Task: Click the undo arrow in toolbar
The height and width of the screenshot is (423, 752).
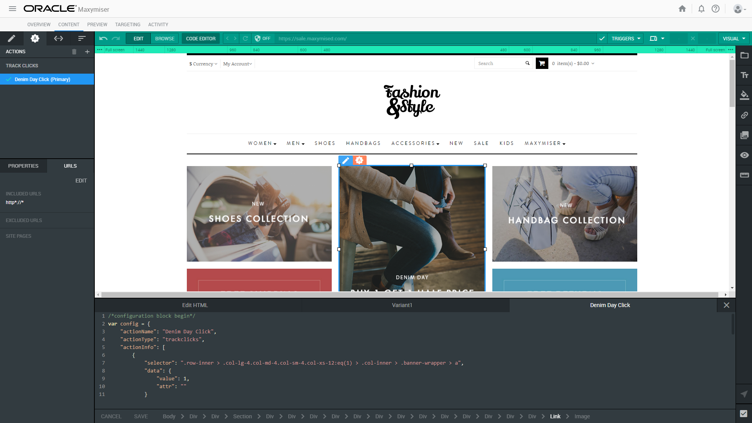Action: (103, 38)
